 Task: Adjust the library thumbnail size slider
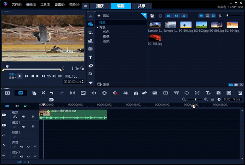227,15
